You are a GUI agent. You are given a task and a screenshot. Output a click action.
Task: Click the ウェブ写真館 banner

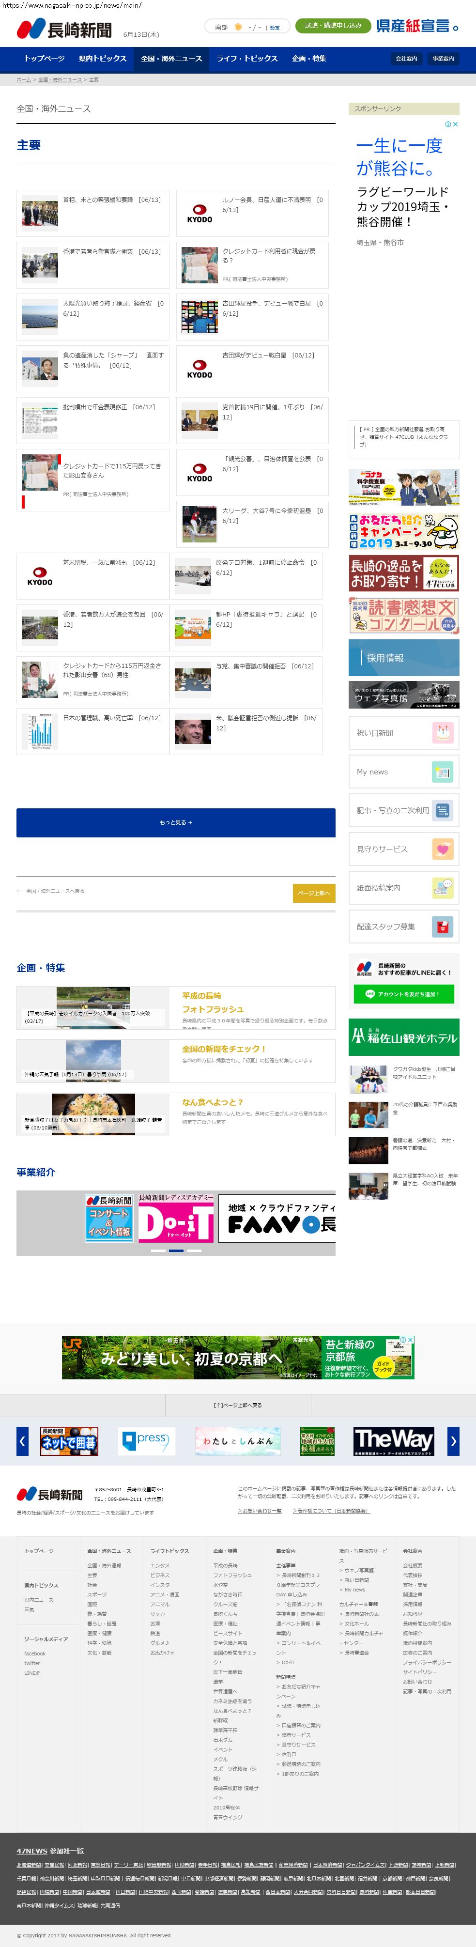403,695
